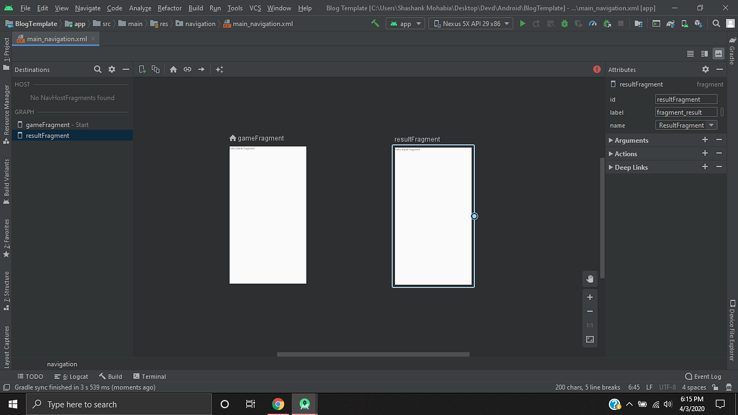Image resolution: width=738 pixels, height=415 pixels.
Task: Assign gameFragment as start destination via home icon
Action: click(174, 69)
